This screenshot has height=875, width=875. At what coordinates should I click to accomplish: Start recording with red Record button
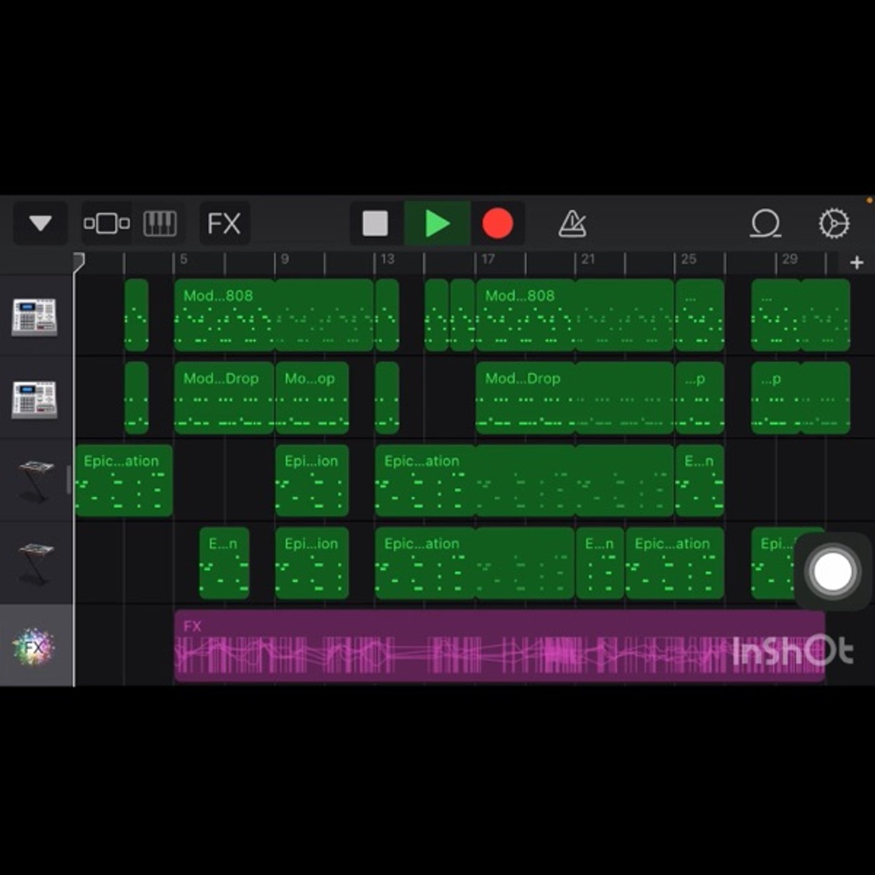[x=497, y=223]
